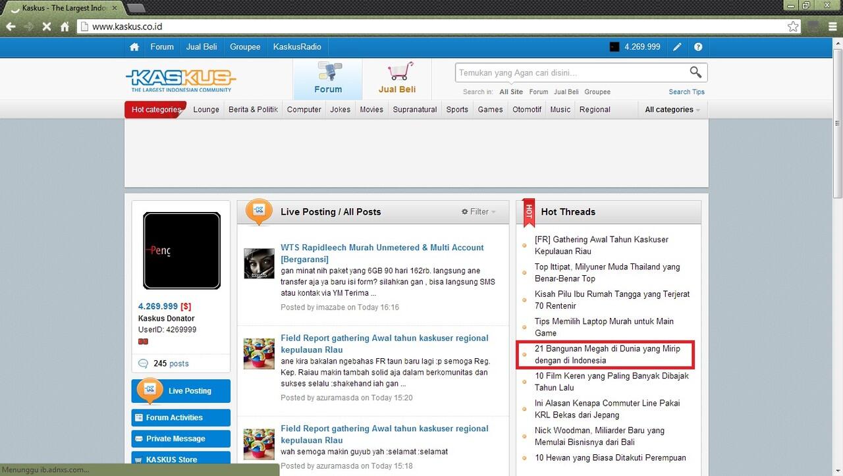Open the WTS Rapidleech Murah thread

382,253
